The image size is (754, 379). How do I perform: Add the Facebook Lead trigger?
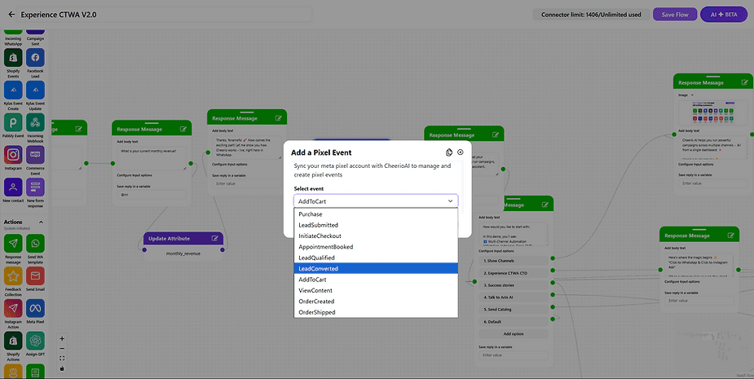pyautogui.click(x=35, y=57)
